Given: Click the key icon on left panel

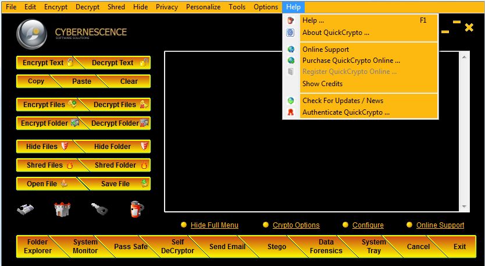Looking at the screenshot, I should pos(99,209).
